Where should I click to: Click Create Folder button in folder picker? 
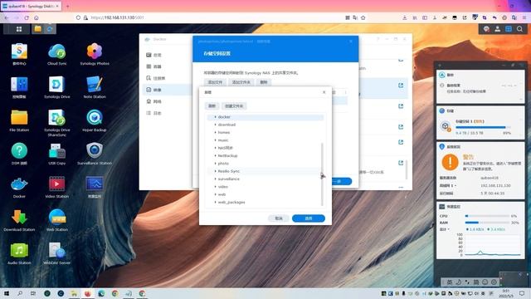tap(234, 106)
